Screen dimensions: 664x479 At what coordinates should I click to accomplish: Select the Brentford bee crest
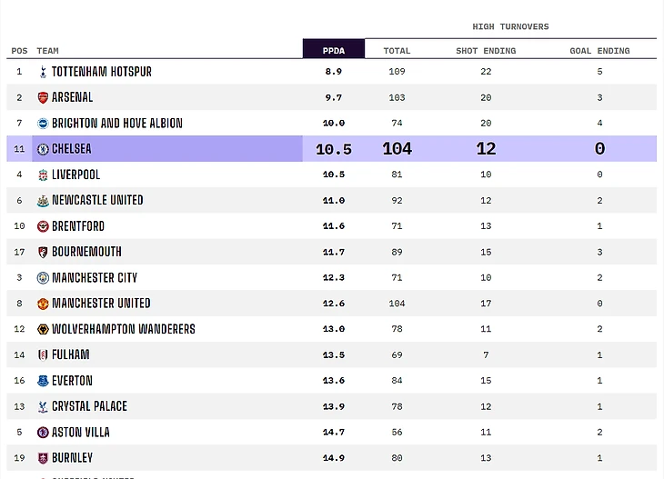(x=43, y=226)
